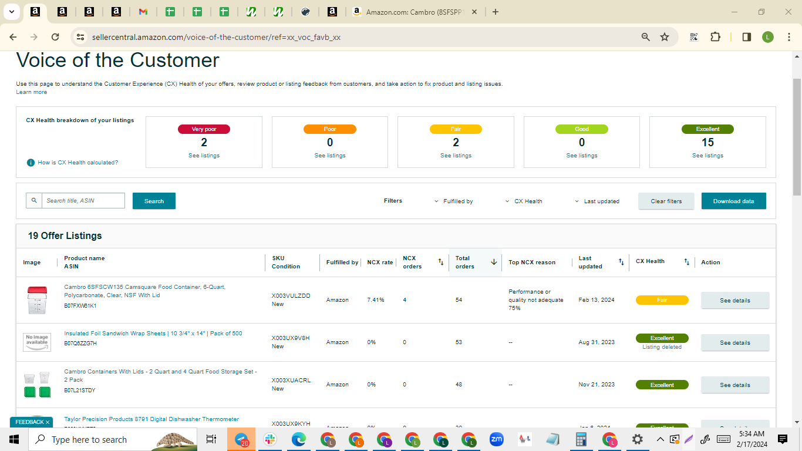Screen dimensions: 802x451
Task: Open Cambro Containers With Lids product link
Action: pyautogui.click(x=160, y=376)
